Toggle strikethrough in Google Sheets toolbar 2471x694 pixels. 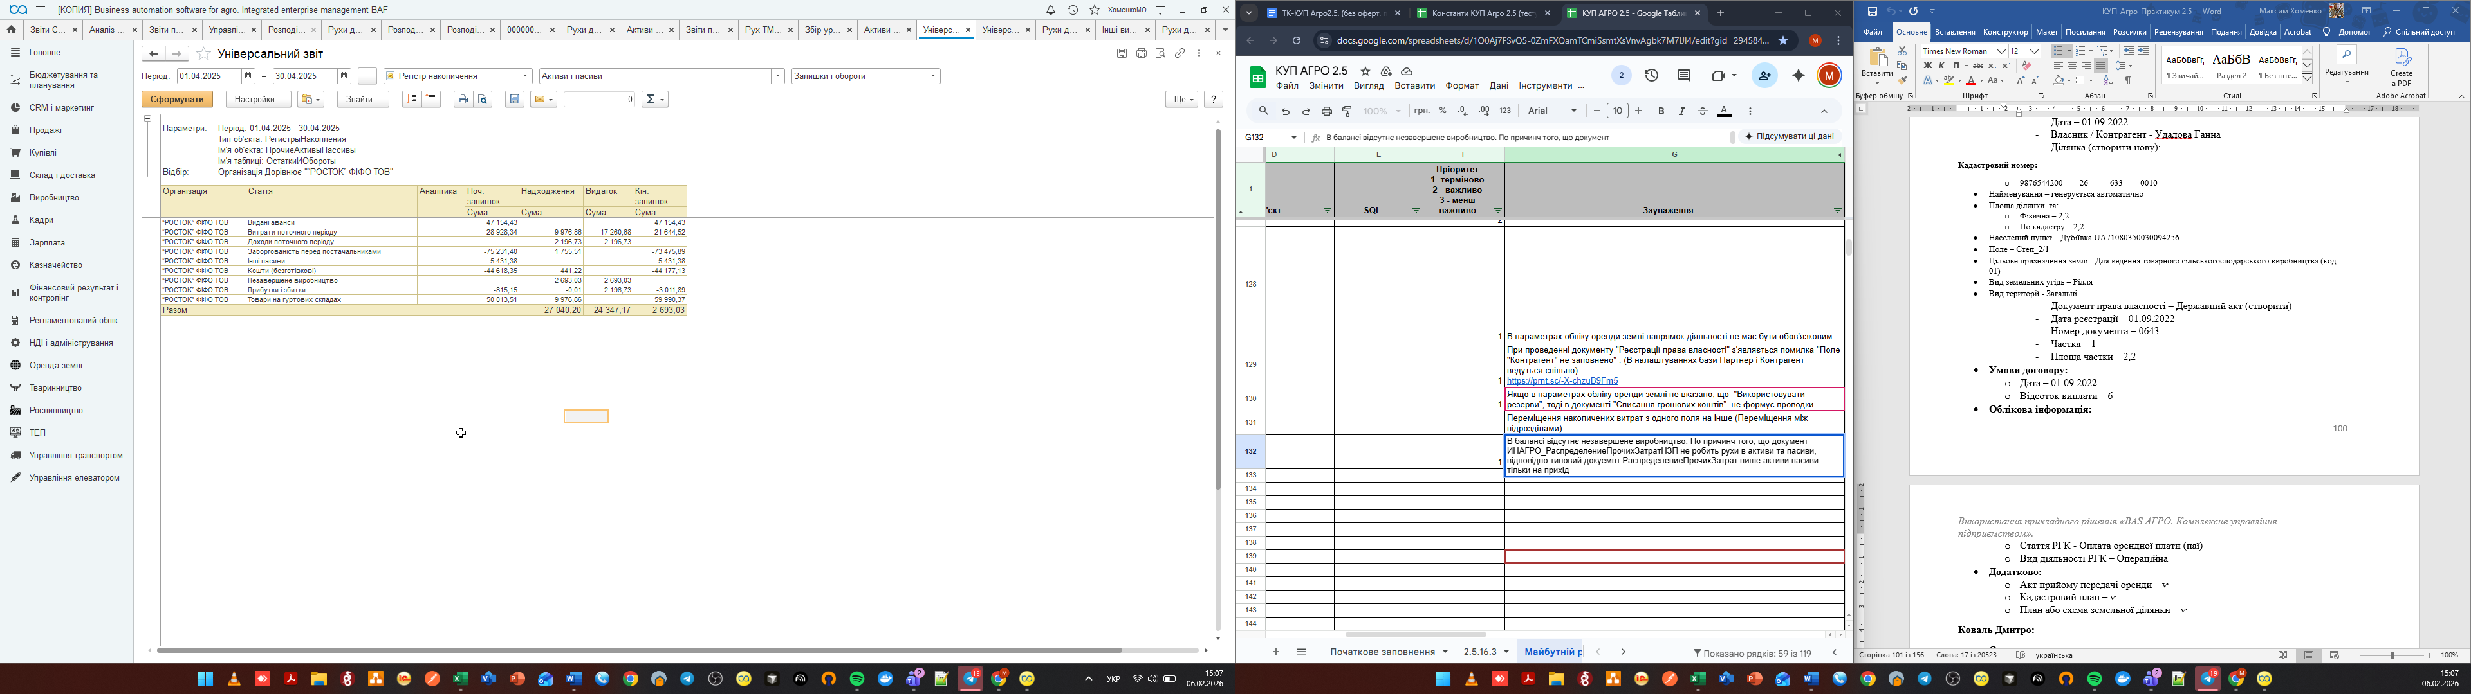(x=1703, y=111)
